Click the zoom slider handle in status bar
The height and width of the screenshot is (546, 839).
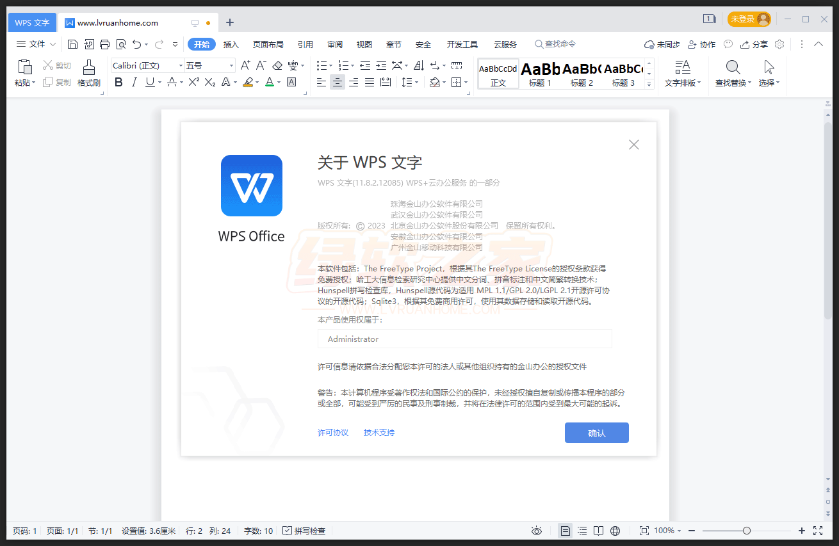pos(747,531)
